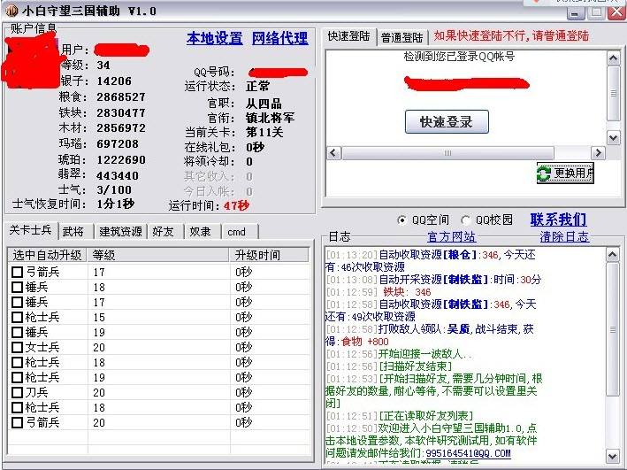This screenshot has height=470, width=627.
Task: Check the 女士兵 checkbox
Action: click(17, 348)
